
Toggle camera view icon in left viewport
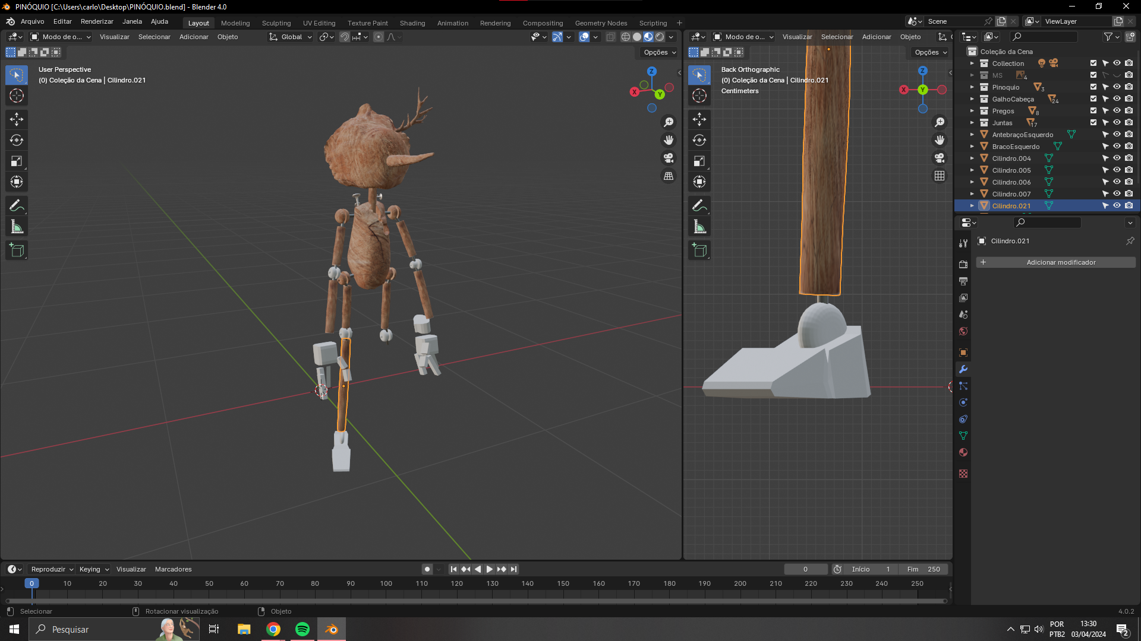(669, 158)
